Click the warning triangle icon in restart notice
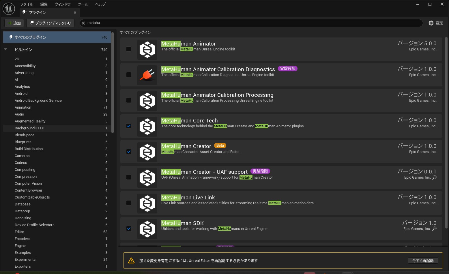Screen dimensions: 449x274 [131, 261]
